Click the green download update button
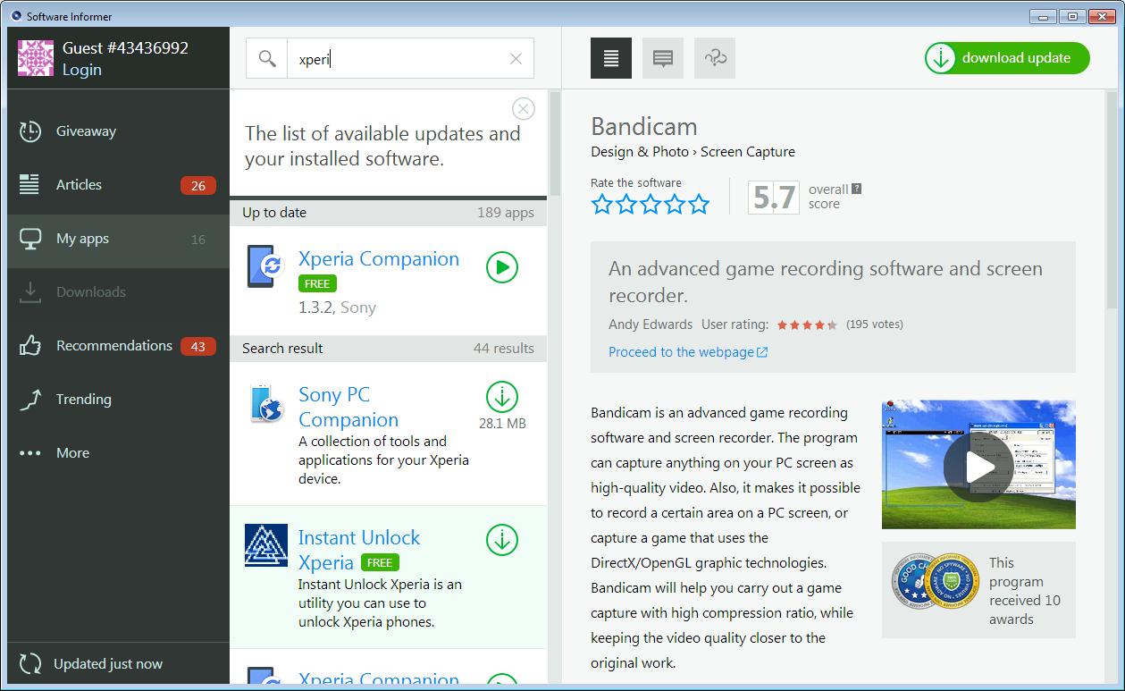This screenshot has height=691, width=1125. pyautogui.click(x=1006, y=57)
